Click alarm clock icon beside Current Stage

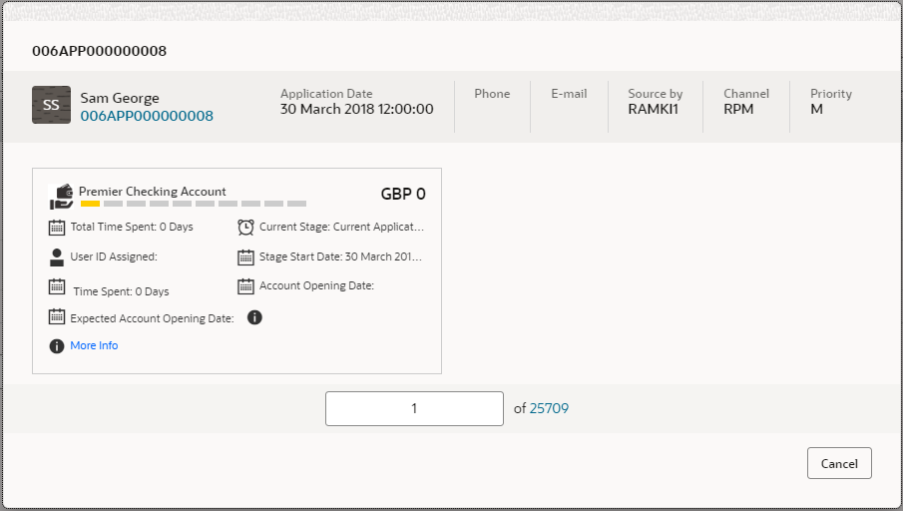[245, 228]
